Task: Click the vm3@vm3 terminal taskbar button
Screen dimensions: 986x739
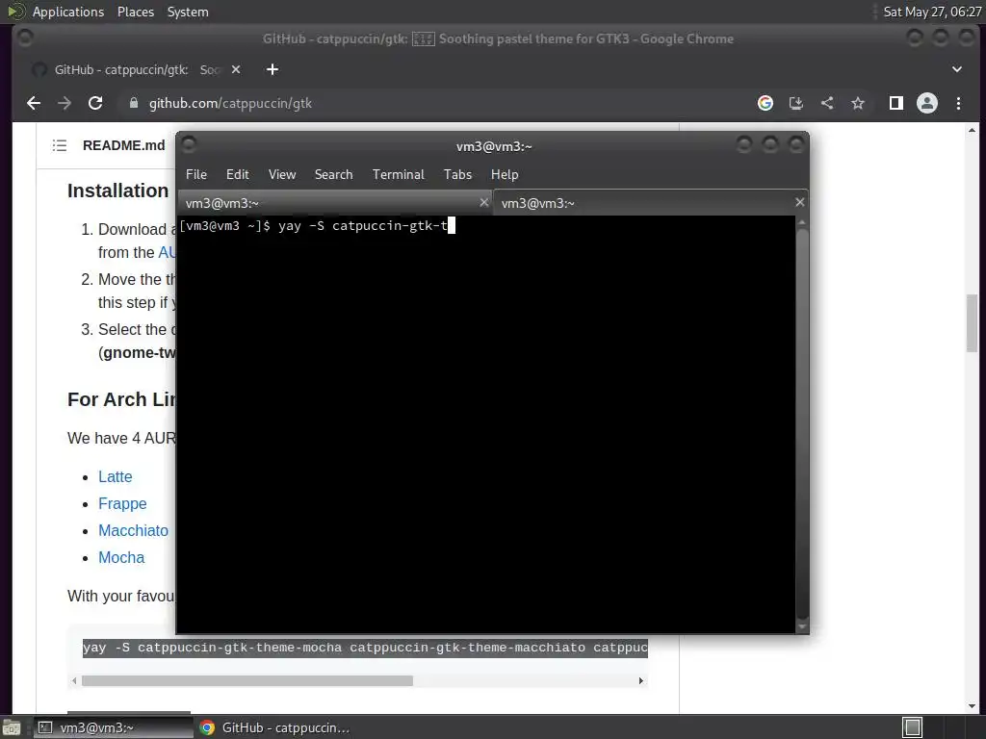Action: tap(114, 727)
